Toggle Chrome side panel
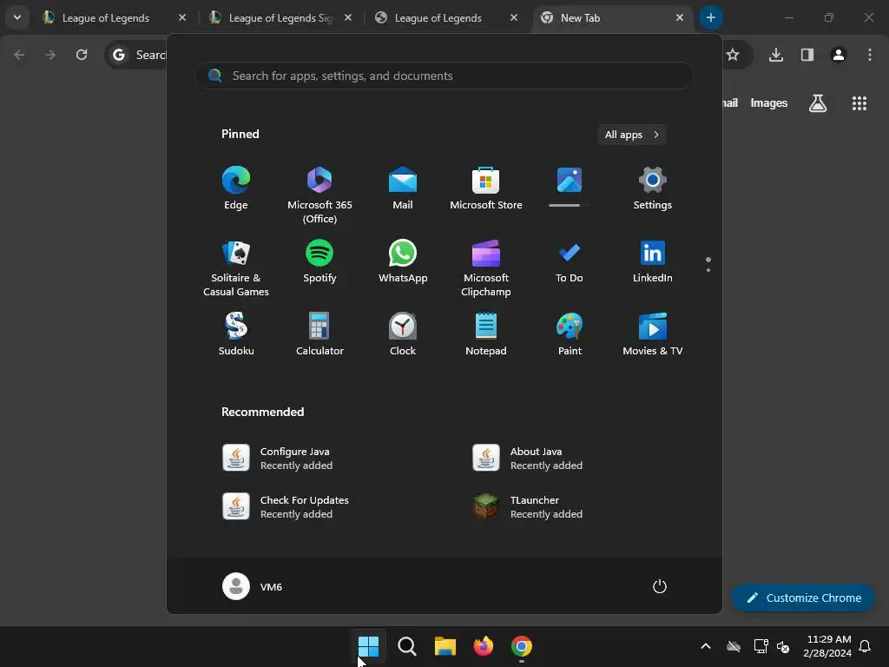 [x=807, y=55]
